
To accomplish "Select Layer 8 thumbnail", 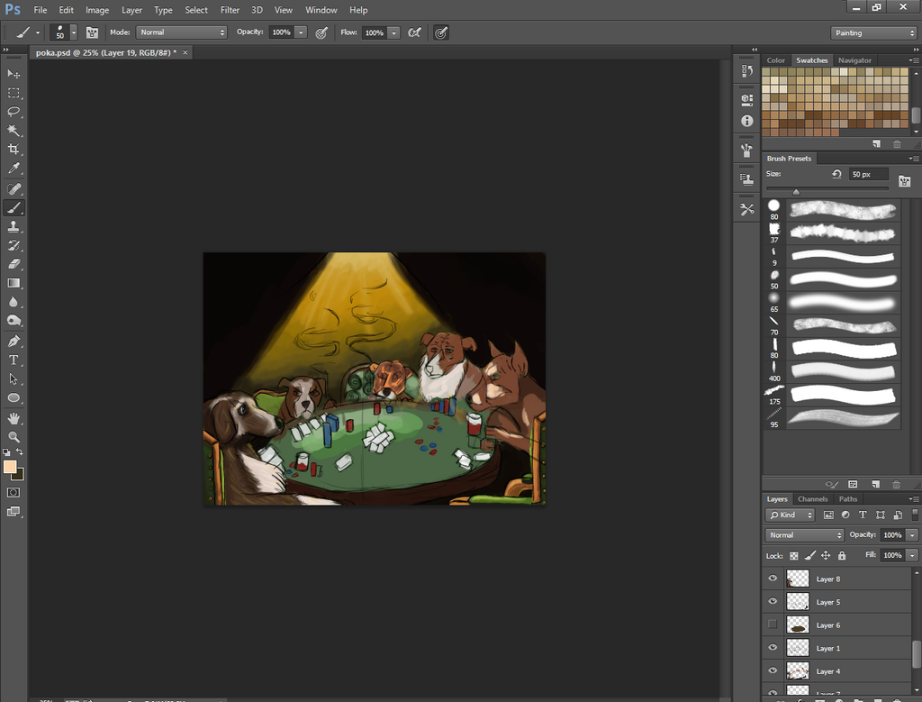I will pos(798,579).
